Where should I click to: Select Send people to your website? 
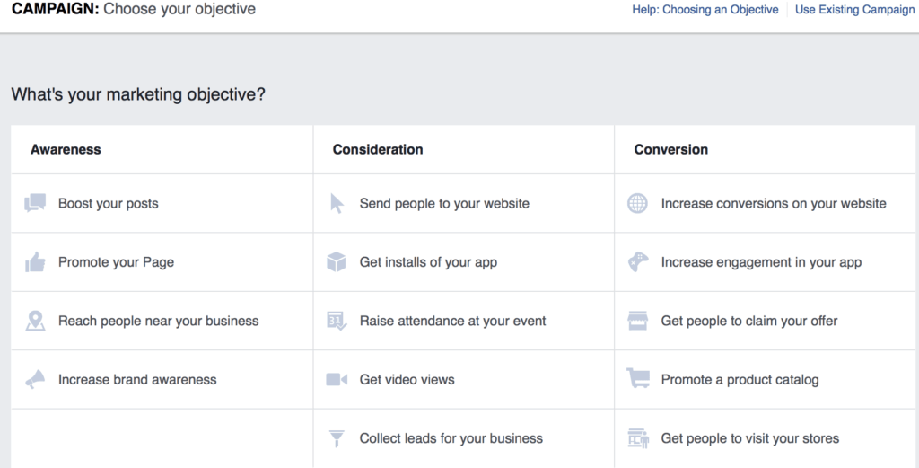(x=464, y=204)
